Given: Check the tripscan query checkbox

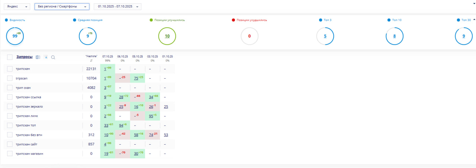Looking at the screenshot, I should point(10,78).
